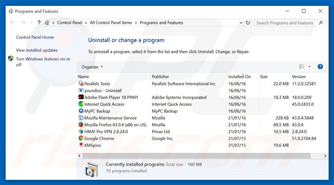Click publisher Adobe Systems Incorporated
This screenshot has width=334, height=185.
click(179, 97)
